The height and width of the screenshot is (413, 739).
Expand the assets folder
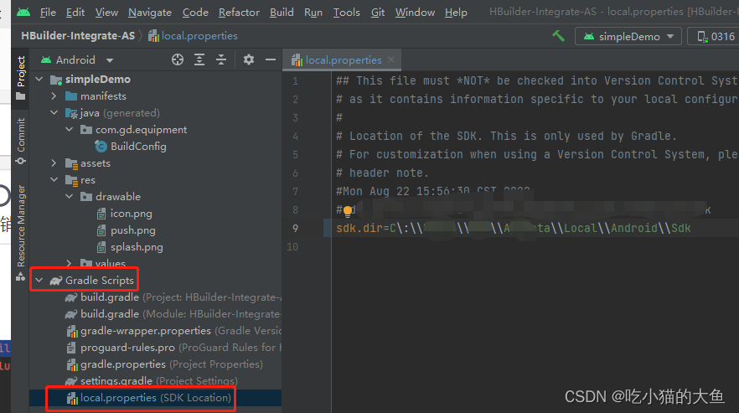(54, 163)
